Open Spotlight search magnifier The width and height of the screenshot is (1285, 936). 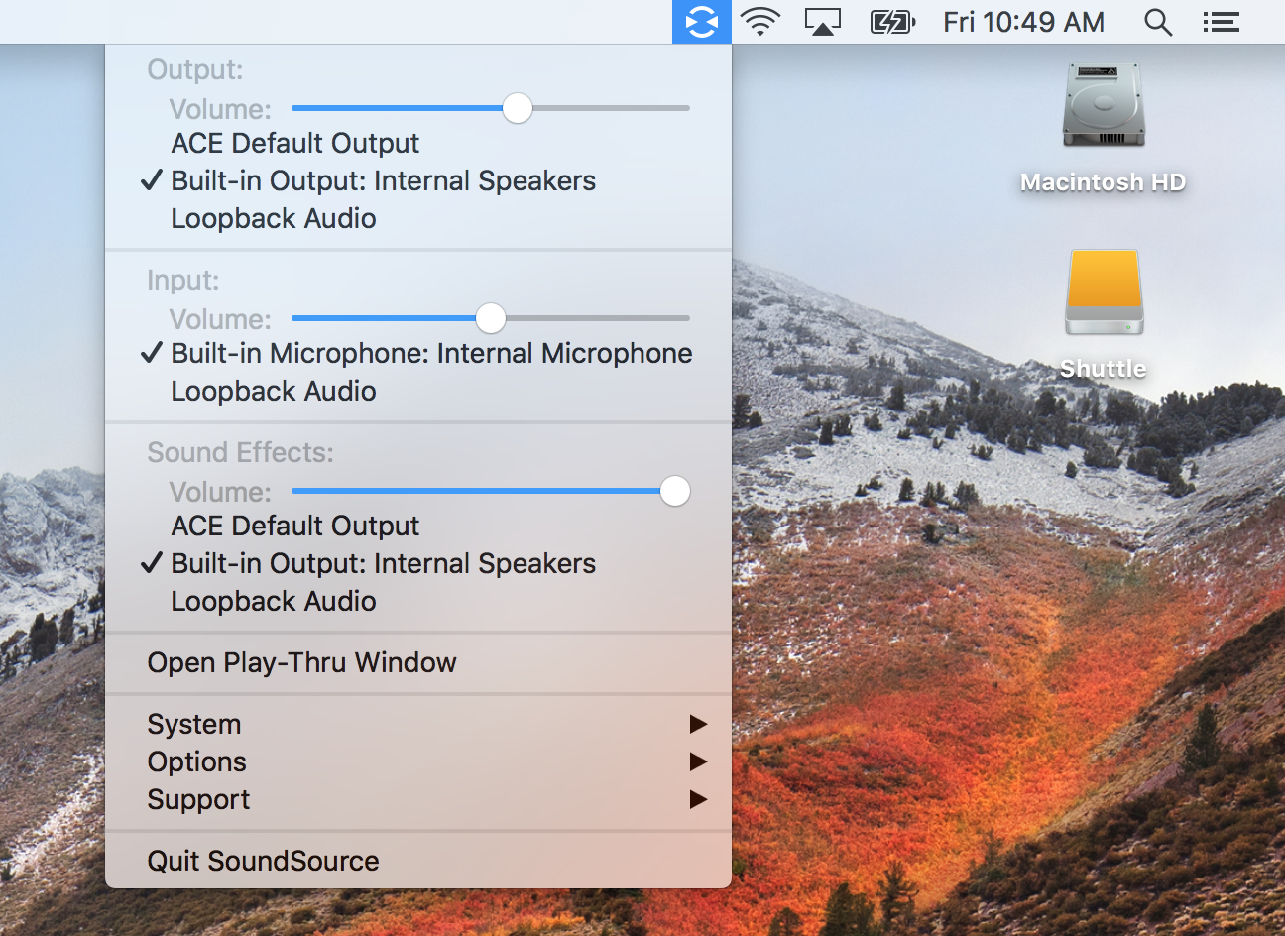pos(1158,22)
